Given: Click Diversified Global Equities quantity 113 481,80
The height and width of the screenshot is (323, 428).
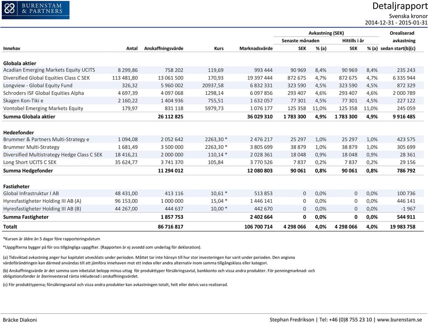Looking at the screenshot, I should [x=125, y=78].
